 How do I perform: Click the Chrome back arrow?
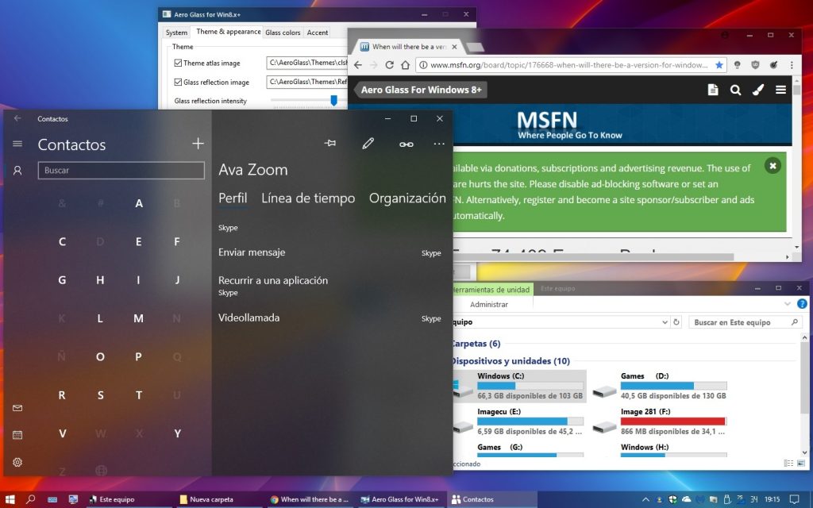[358, 65]
